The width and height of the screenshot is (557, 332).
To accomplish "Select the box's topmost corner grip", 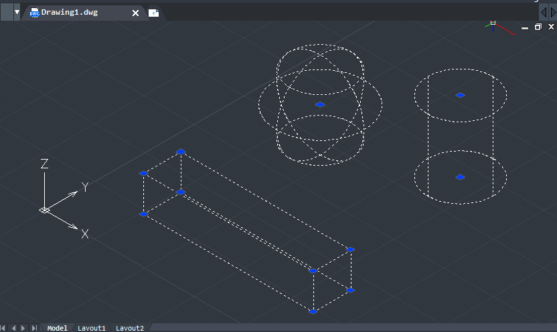I will coord(181,152).
